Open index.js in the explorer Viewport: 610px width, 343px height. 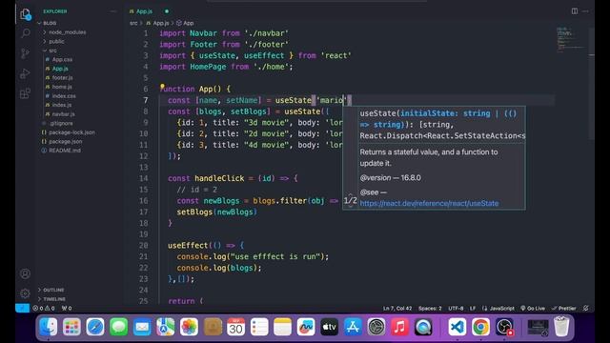pos(61,105)
